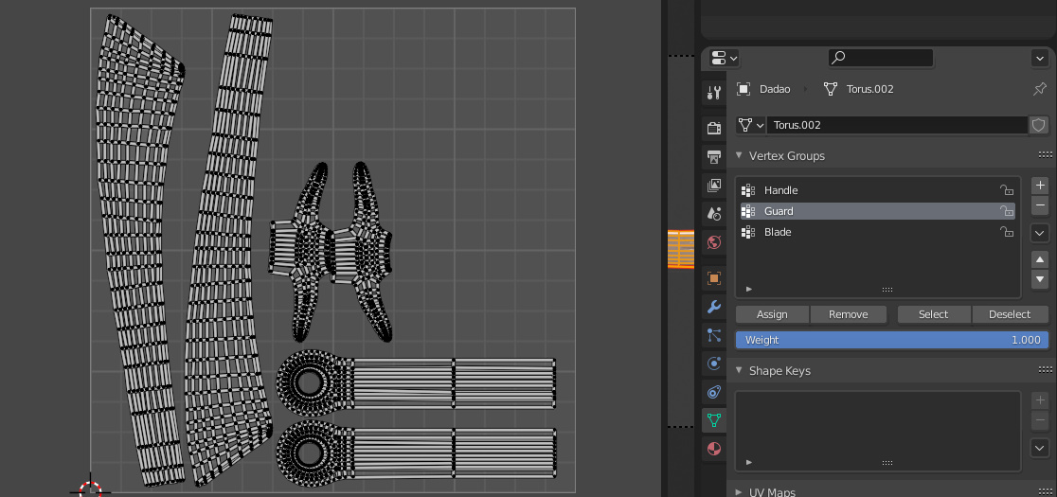Open the View Layer properties tab
The image size is (1057, 497).
pyautogui.click(x=714, y=186)
